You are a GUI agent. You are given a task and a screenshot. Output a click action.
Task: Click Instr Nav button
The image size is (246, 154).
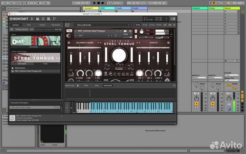[58, 29]
